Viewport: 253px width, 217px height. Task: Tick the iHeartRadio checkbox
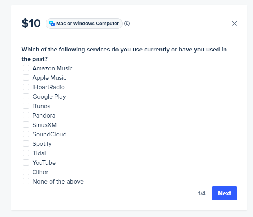tap(26, 87)
